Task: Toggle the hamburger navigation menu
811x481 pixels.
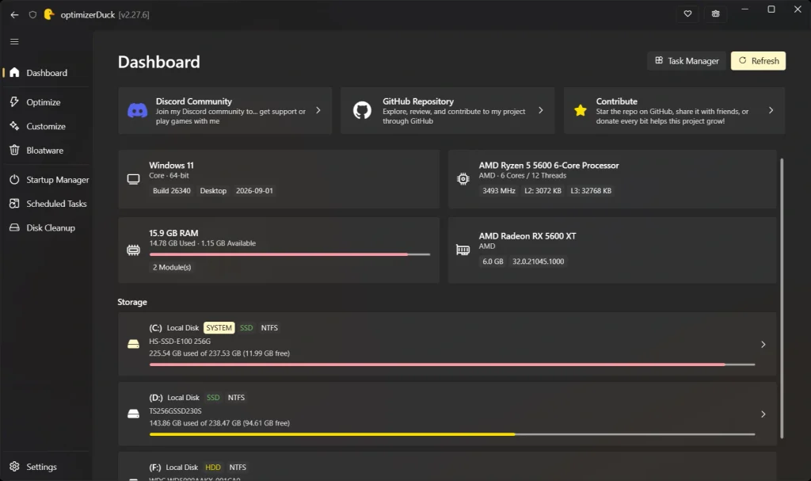Action: coord(14,41)
